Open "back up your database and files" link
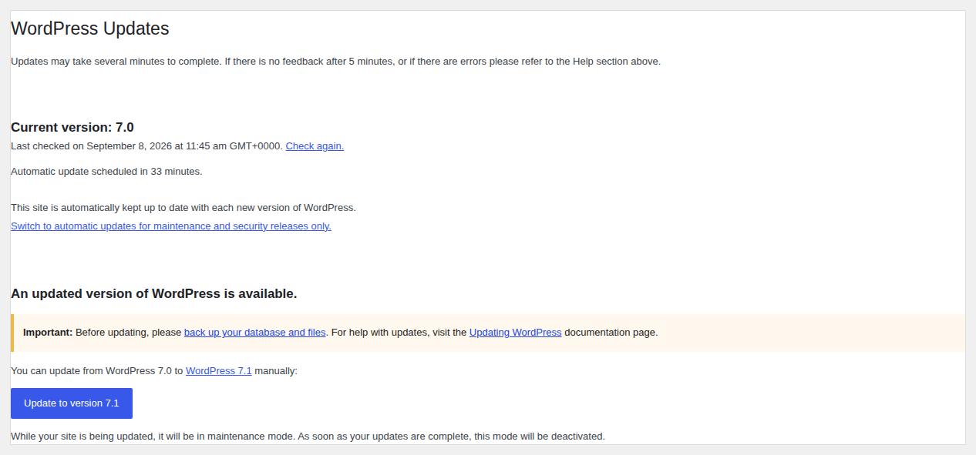The width and height of the screenshot is (976, 455). pyautogui.click(x=255, y=333)
